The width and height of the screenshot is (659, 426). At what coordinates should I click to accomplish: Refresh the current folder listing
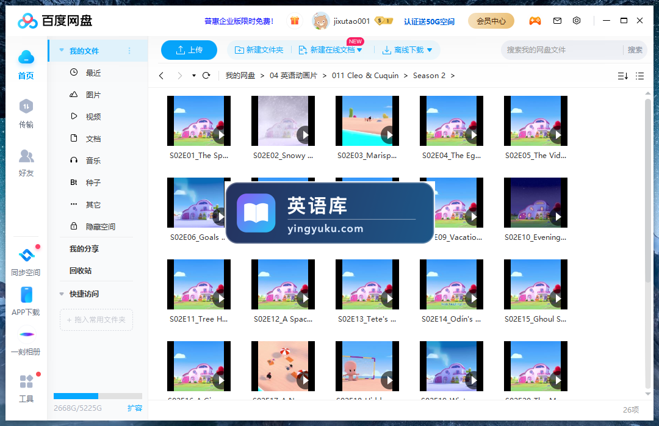(206, 76)
